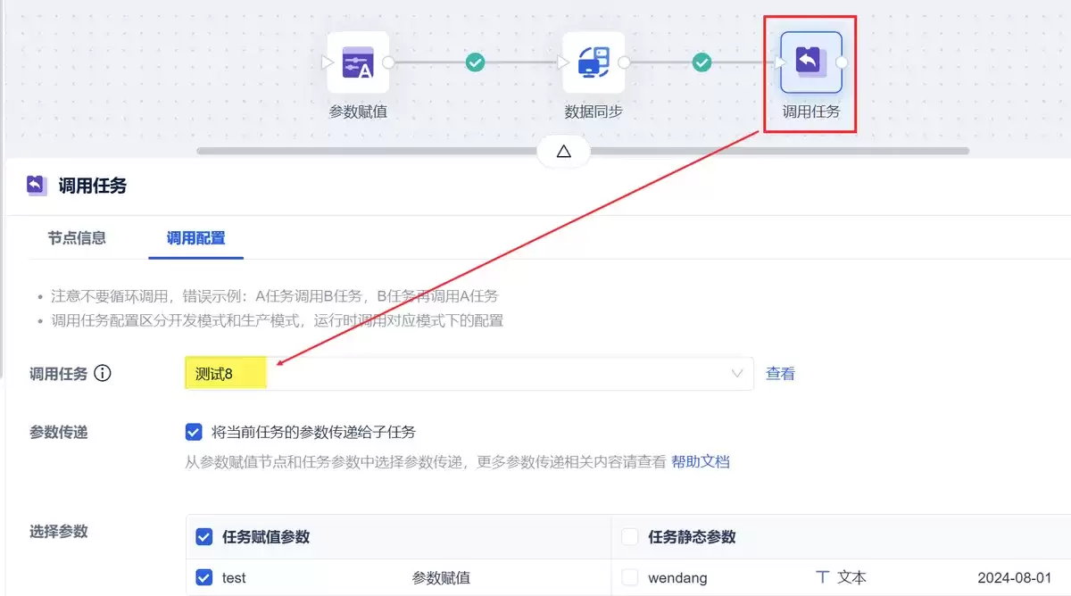This screenshot has height=596, width=1071.
Task: Open the 调用任务 dropdown showing 测试8
Action: pyautogui.click(x=469, y=374)
